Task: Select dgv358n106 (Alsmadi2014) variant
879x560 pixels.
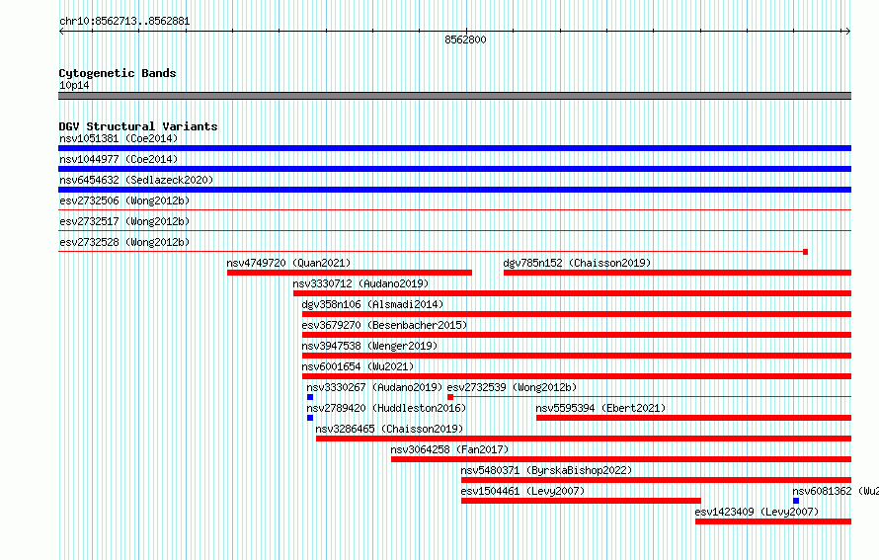Action: (372, 304)
